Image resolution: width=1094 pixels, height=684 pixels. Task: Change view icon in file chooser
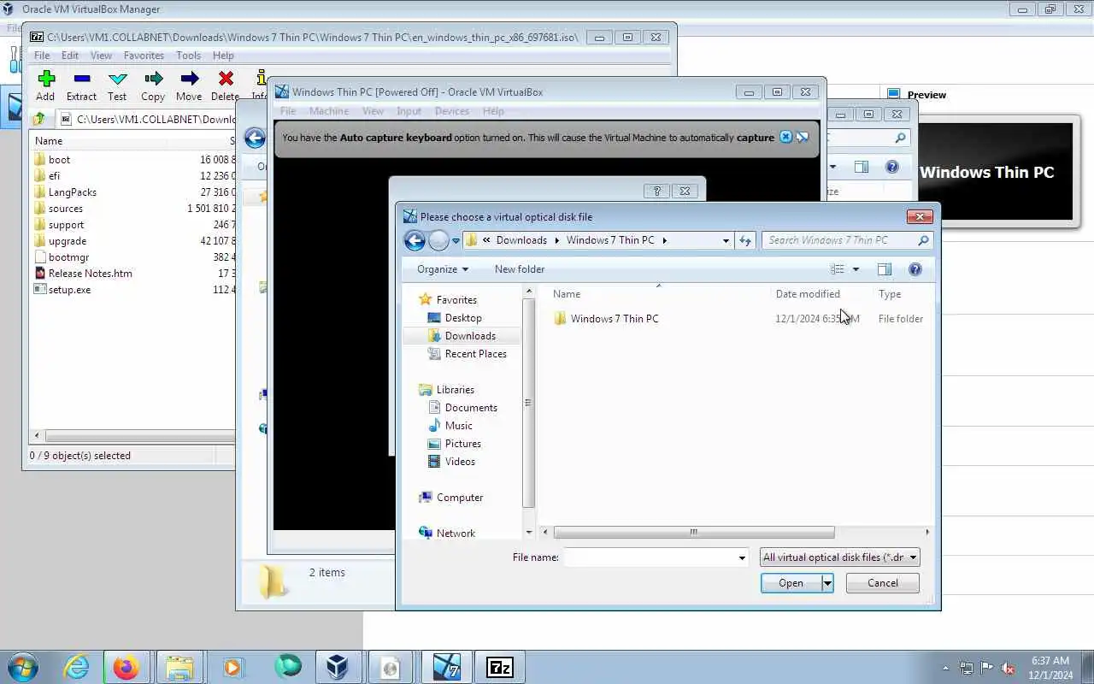[838, 269]
